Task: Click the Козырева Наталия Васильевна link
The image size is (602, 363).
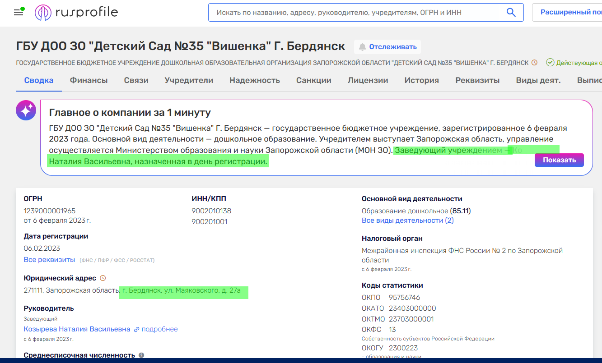Action: pos(77,329)
